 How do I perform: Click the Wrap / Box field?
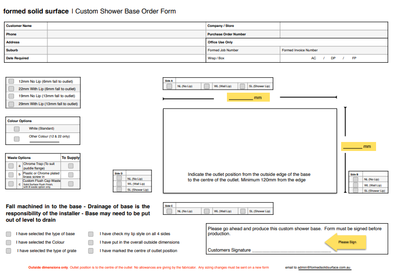click(243, 58)
